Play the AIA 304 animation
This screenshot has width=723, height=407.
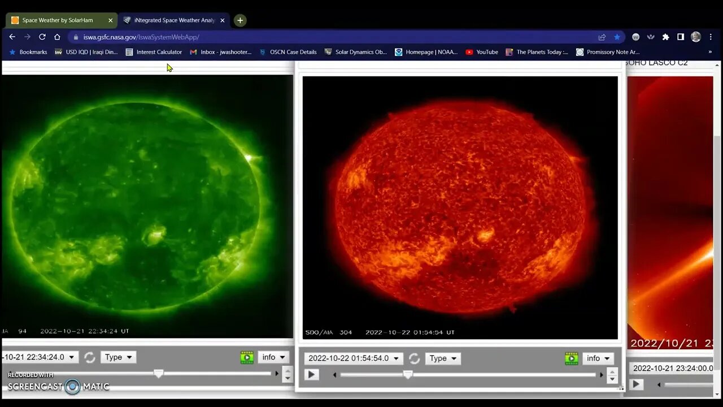(312, 374)
